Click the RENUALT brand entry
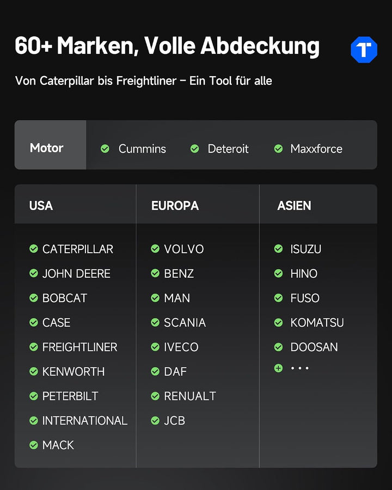 pyautogui.click(x=190, y=396)
